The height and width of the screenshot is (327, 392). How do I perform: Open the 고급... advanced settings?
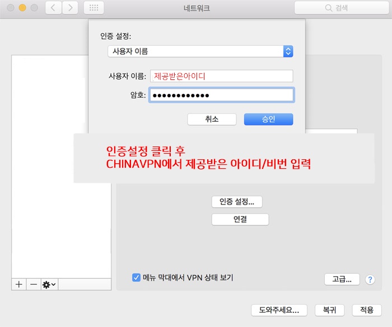(x=341, y=279)
